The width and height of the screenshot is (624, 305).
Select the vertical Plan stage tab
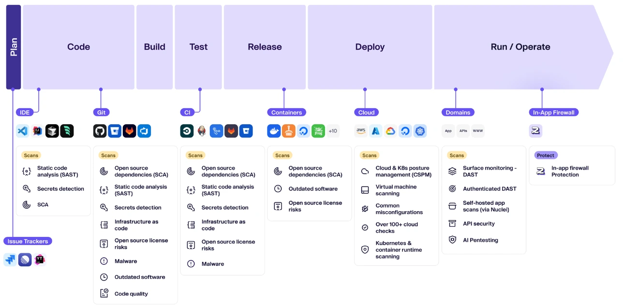coord(14,47)
